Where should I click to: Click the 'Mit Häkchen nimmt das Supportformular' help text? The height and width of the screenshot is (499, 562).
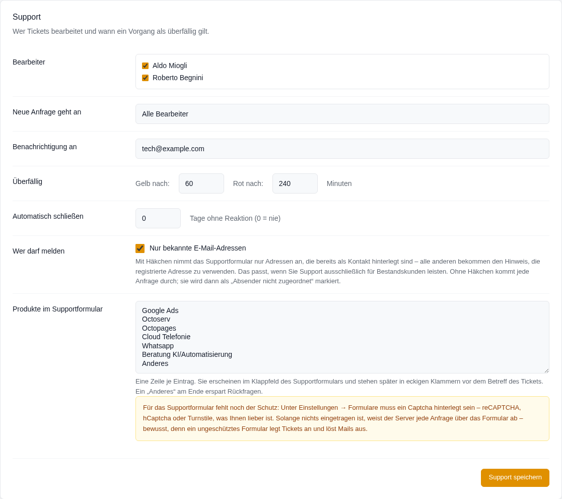point(337,271)
